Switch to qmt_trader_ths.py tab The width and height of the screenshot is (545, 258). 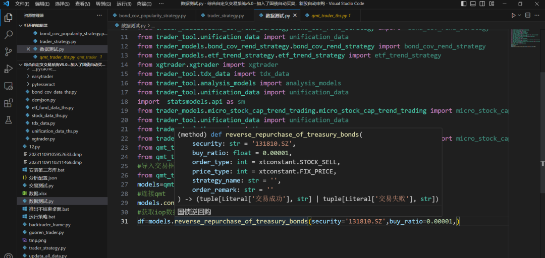pos(331,16)
